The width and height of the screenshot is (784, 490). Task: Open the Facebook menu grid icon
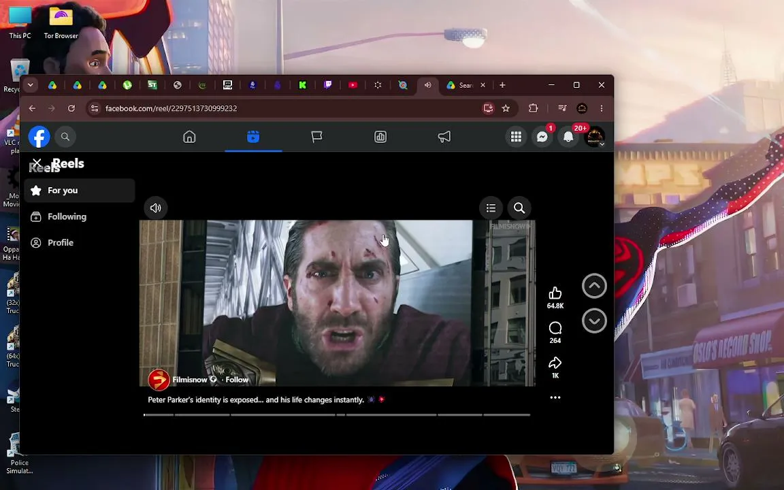coord(516,137)
